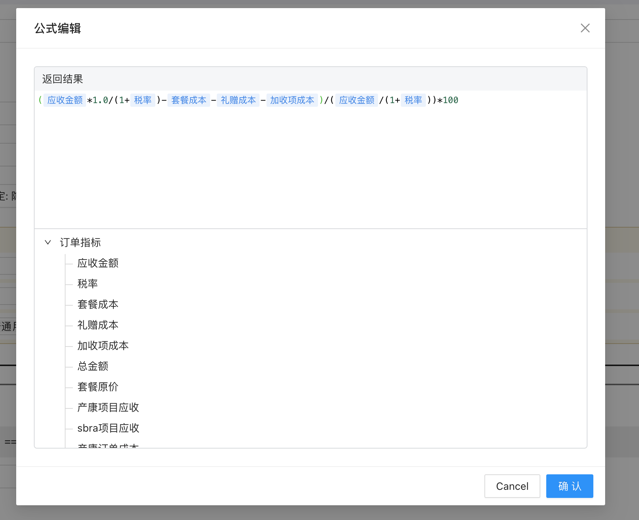Place cursor after *100 in the formula
The height and width of the screenshot is (520, 639).
coord(459,100)
